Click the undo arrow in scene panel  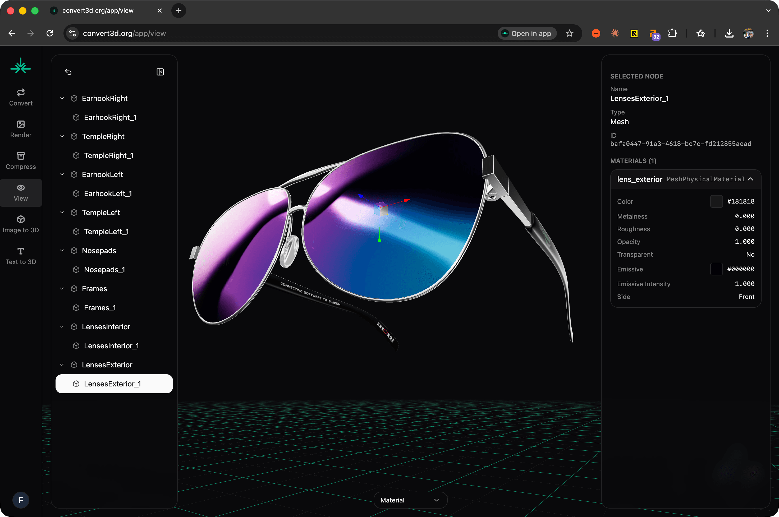[x=68, y=72]
